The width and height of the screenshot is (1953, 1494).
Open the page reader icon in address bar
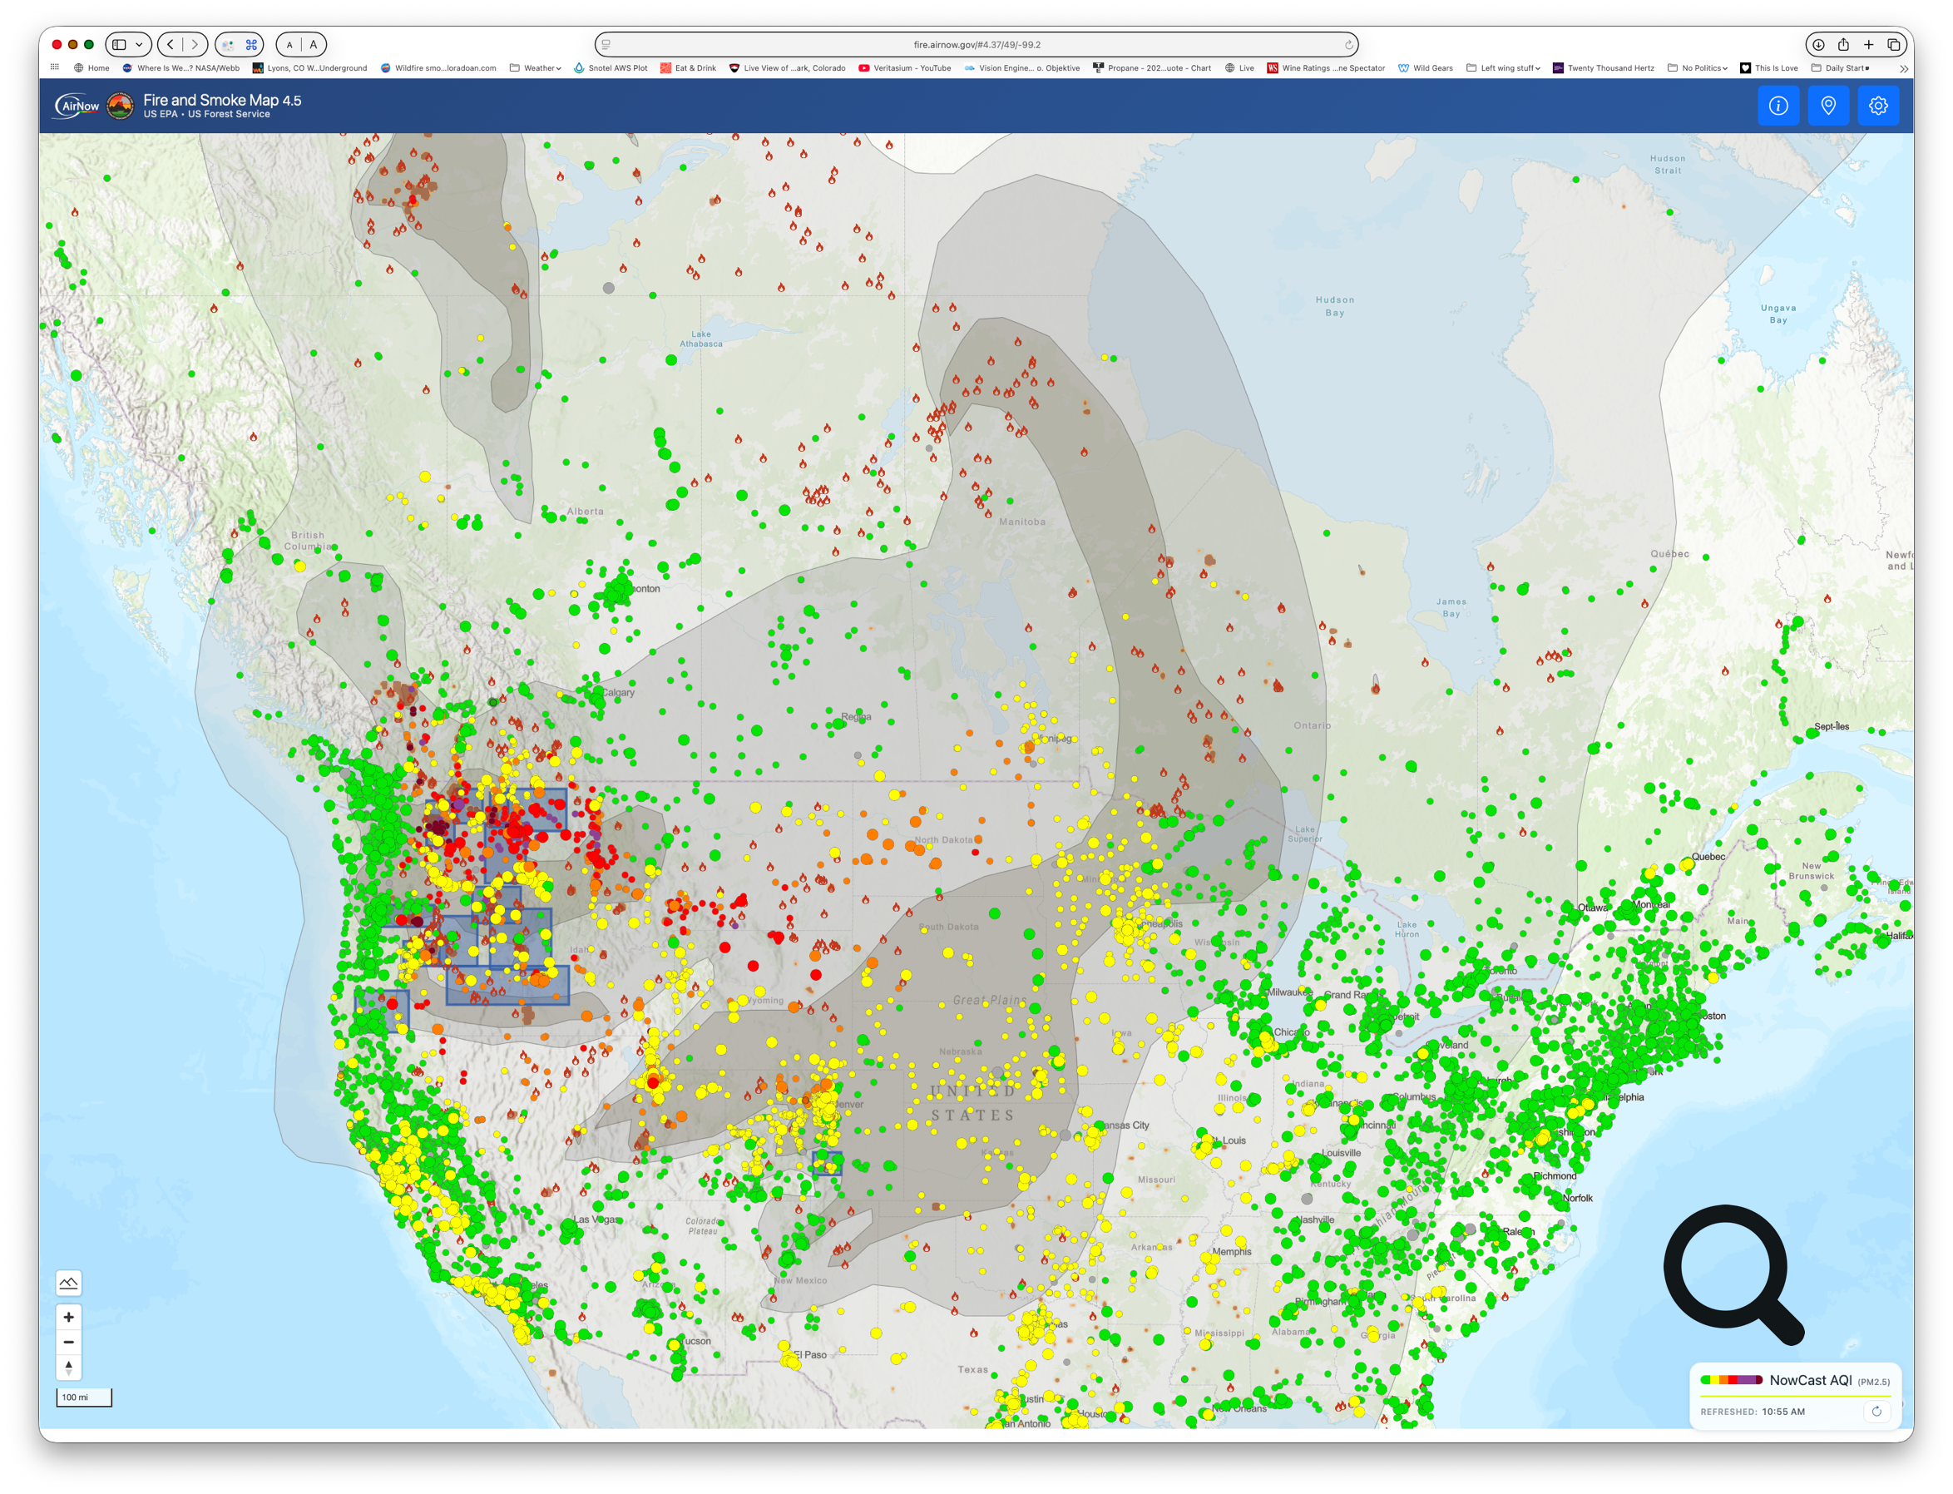[x=606, y=44]
